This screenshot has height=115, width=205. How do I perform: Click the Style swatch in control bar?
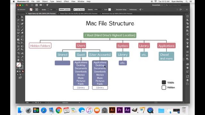[110, 10]
